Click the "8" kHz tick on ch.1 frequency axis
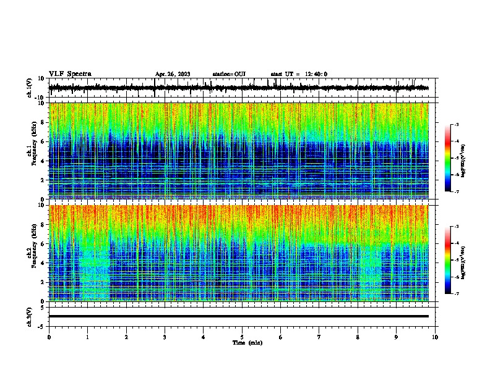Image resolution: width=490 pixels, height=378 pixels. pyautogui.click(x=43, y=122)
